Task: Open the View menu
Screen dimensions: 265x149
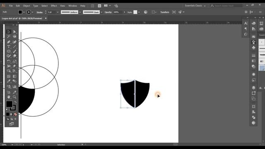Action: pos(63,6)
